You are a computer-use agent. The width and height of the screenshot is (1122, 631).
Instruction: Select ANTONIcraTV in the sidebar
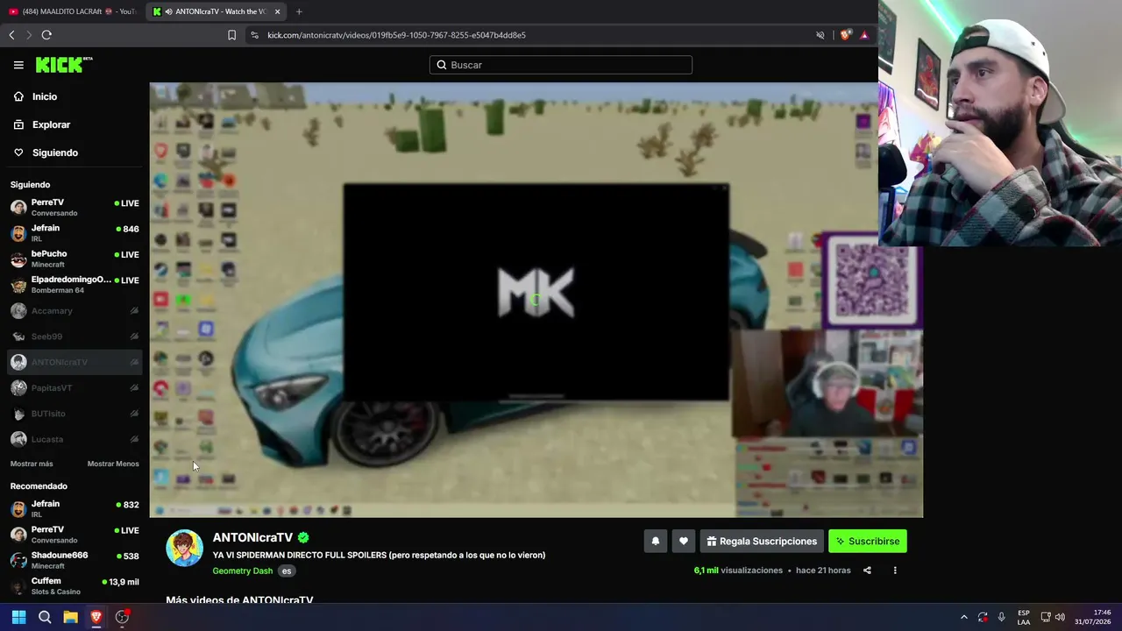click(x=75, y=362)
